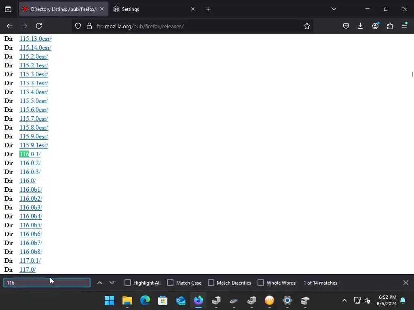Open a new tab with plus button
Viewport: 414px width, 310px height.
[208, 9]
